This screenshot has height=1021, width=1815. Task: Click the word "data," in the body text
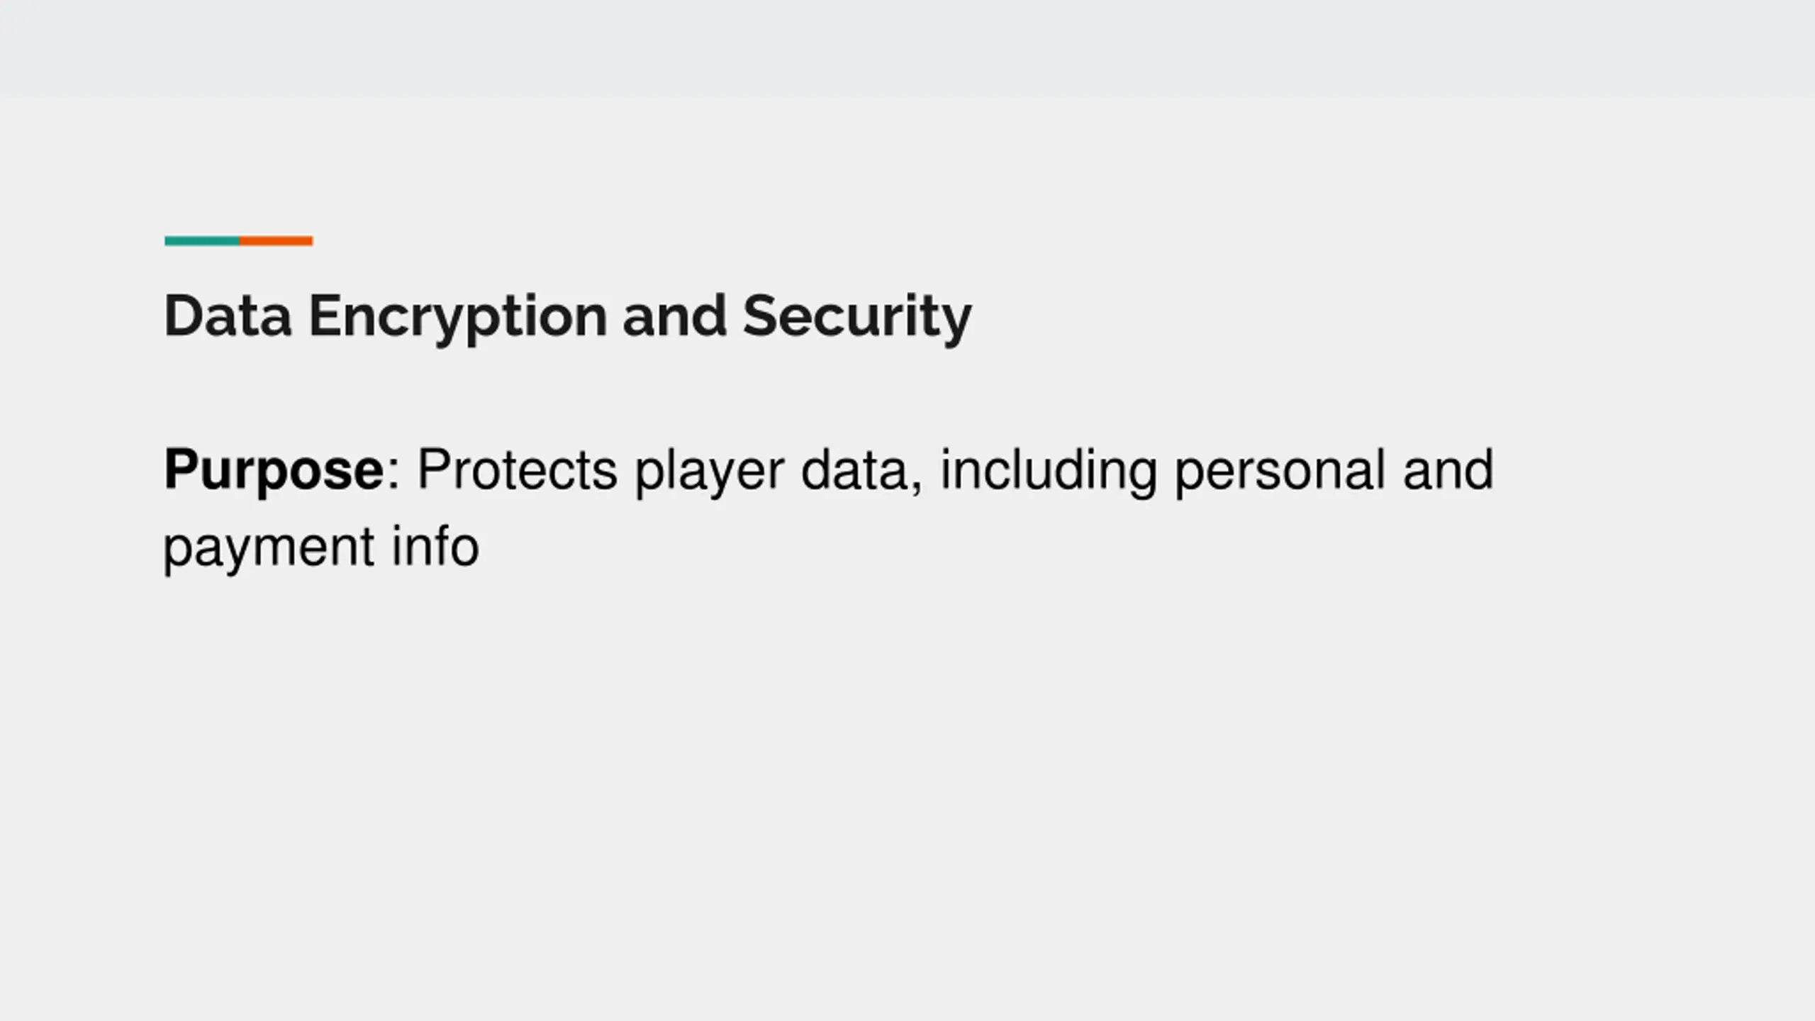861,471
